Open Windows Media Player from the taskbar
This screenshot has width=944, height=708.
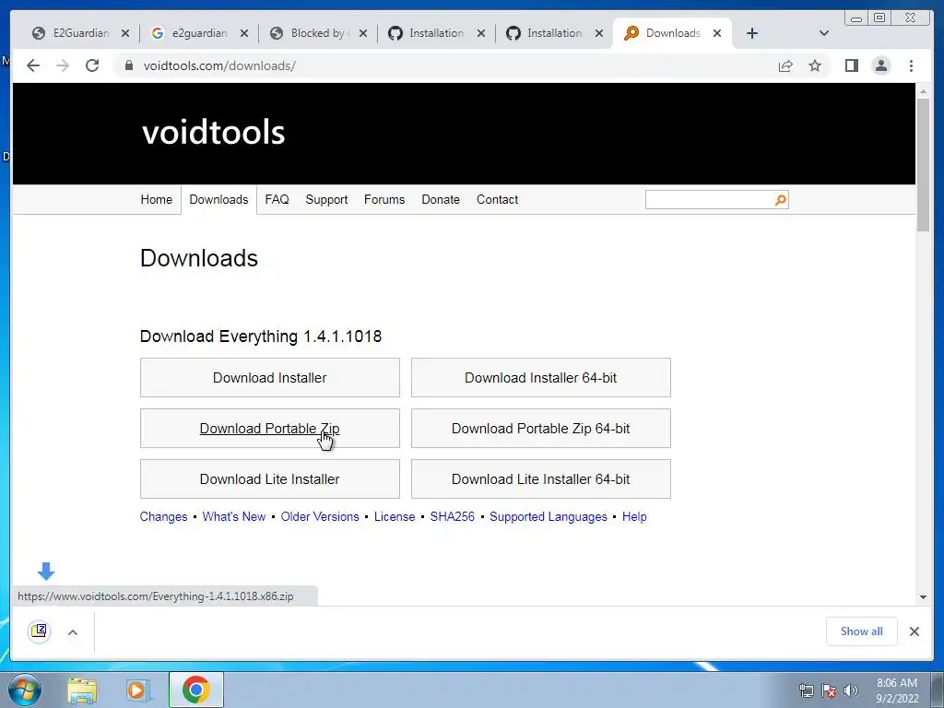[x=137, y=690]
